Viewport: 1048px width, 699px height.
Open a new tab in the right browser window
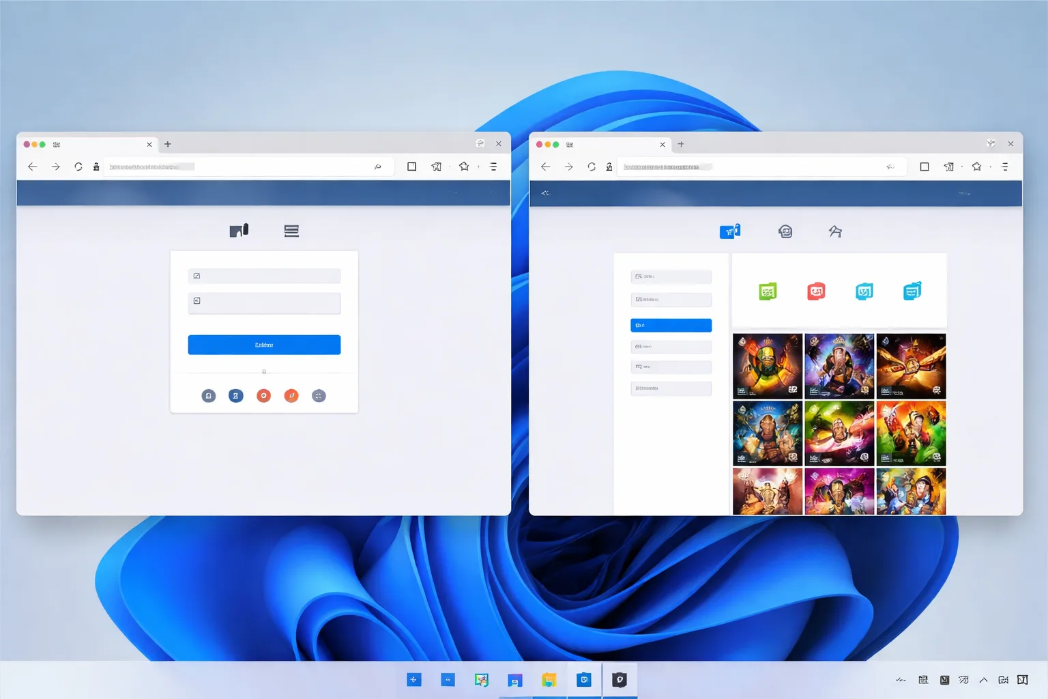point(681,144)
